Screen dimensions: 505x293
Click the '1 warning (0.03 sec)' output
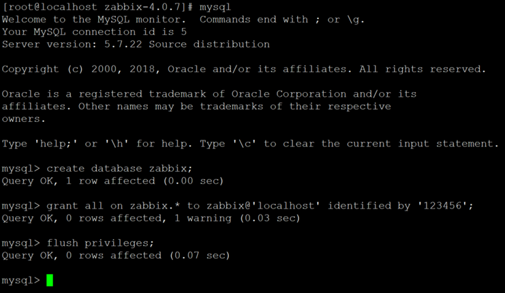coord(237,218)
